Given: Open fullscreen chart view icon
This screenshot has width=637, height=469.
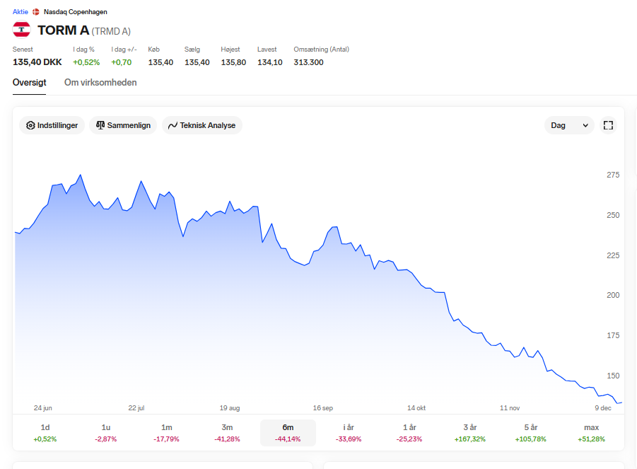Looking at the screenshot, I should 608,125.
